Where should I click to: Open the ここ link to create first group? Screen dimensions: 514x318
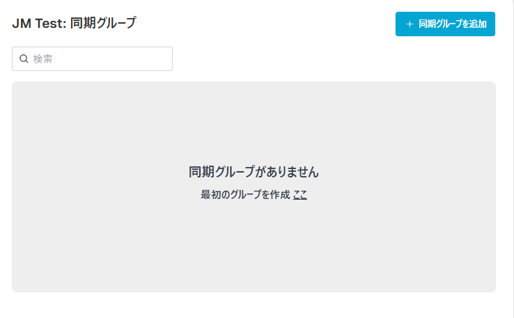coord(299,195)
